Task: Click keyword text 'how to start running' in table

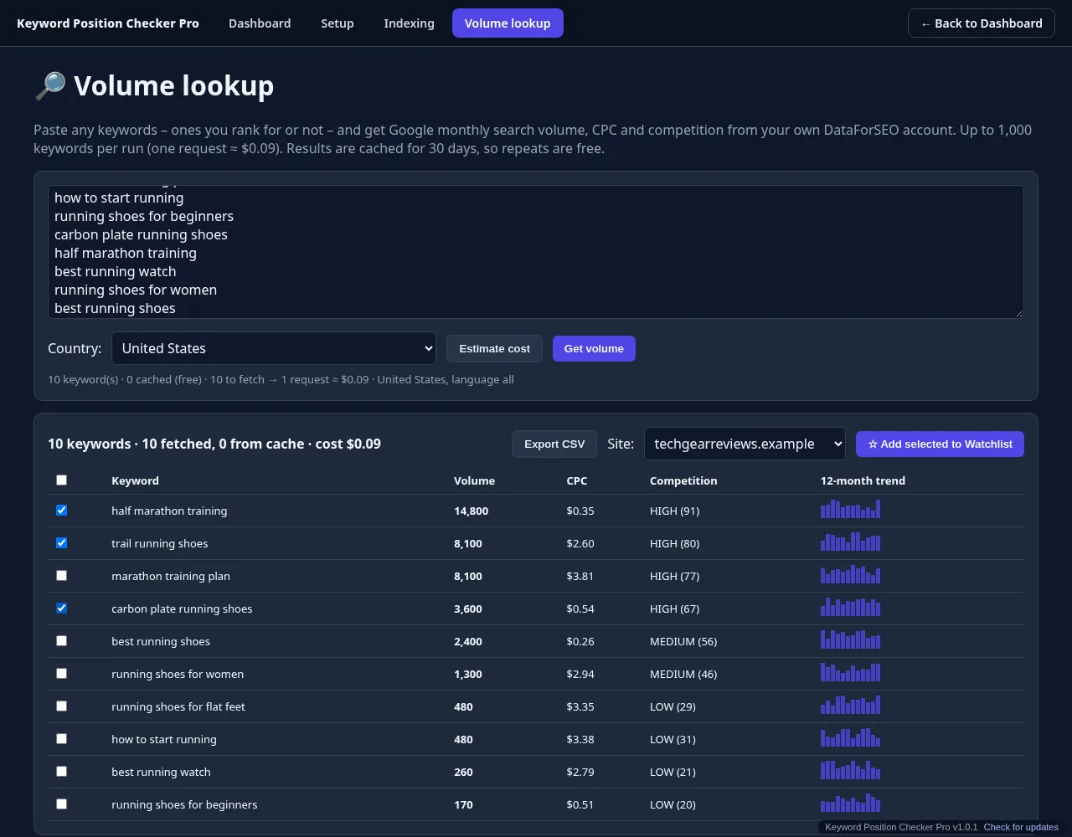Action: 164,739
